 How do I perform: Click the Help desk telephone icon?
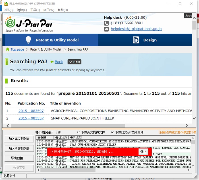(x=106, y=23)
